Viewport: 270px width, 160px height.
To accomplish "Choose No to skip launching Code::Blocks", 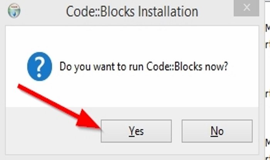I will tap(217, 131).
